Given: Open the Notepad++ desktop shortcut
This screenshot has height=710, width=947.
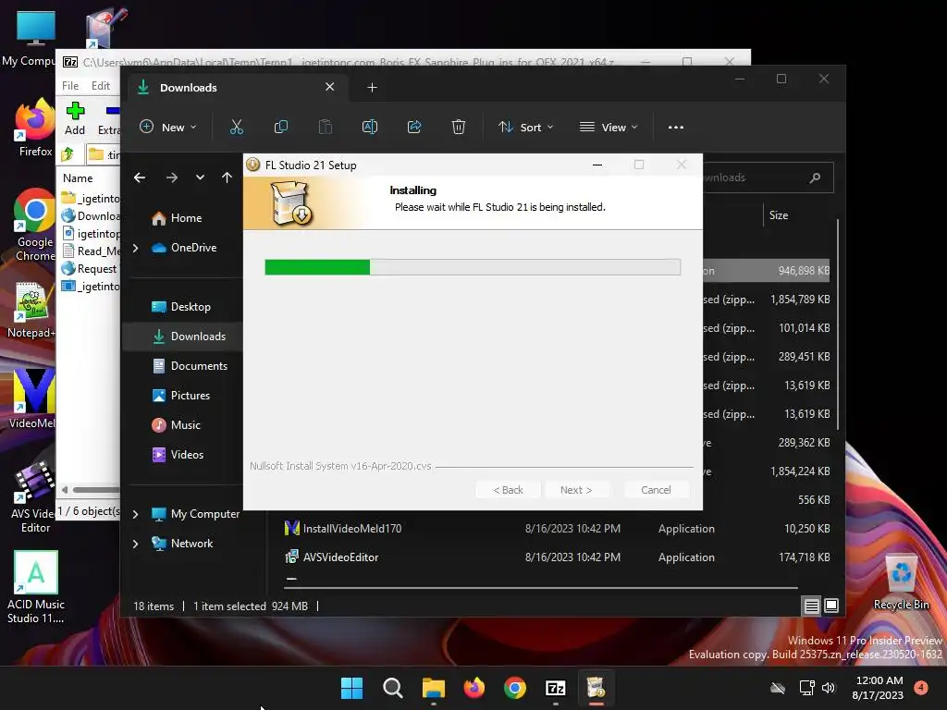Looking at the screenshot, I should click(31, 311).
